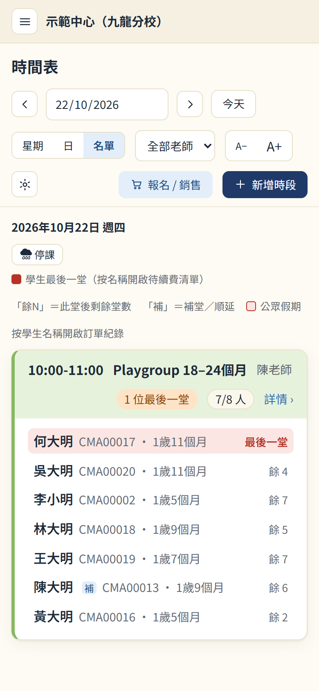The image size is (319, 691).
Task: Click student code CMA00002
Action: pyautogui.click(x=107, y=500)
